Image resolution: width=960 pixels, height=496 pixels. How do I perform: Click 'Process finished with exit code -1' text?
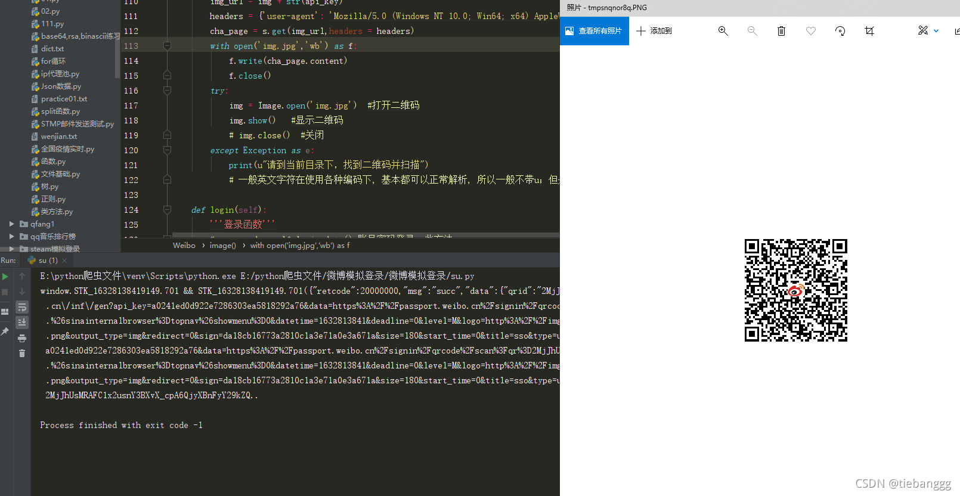point(121,425)
